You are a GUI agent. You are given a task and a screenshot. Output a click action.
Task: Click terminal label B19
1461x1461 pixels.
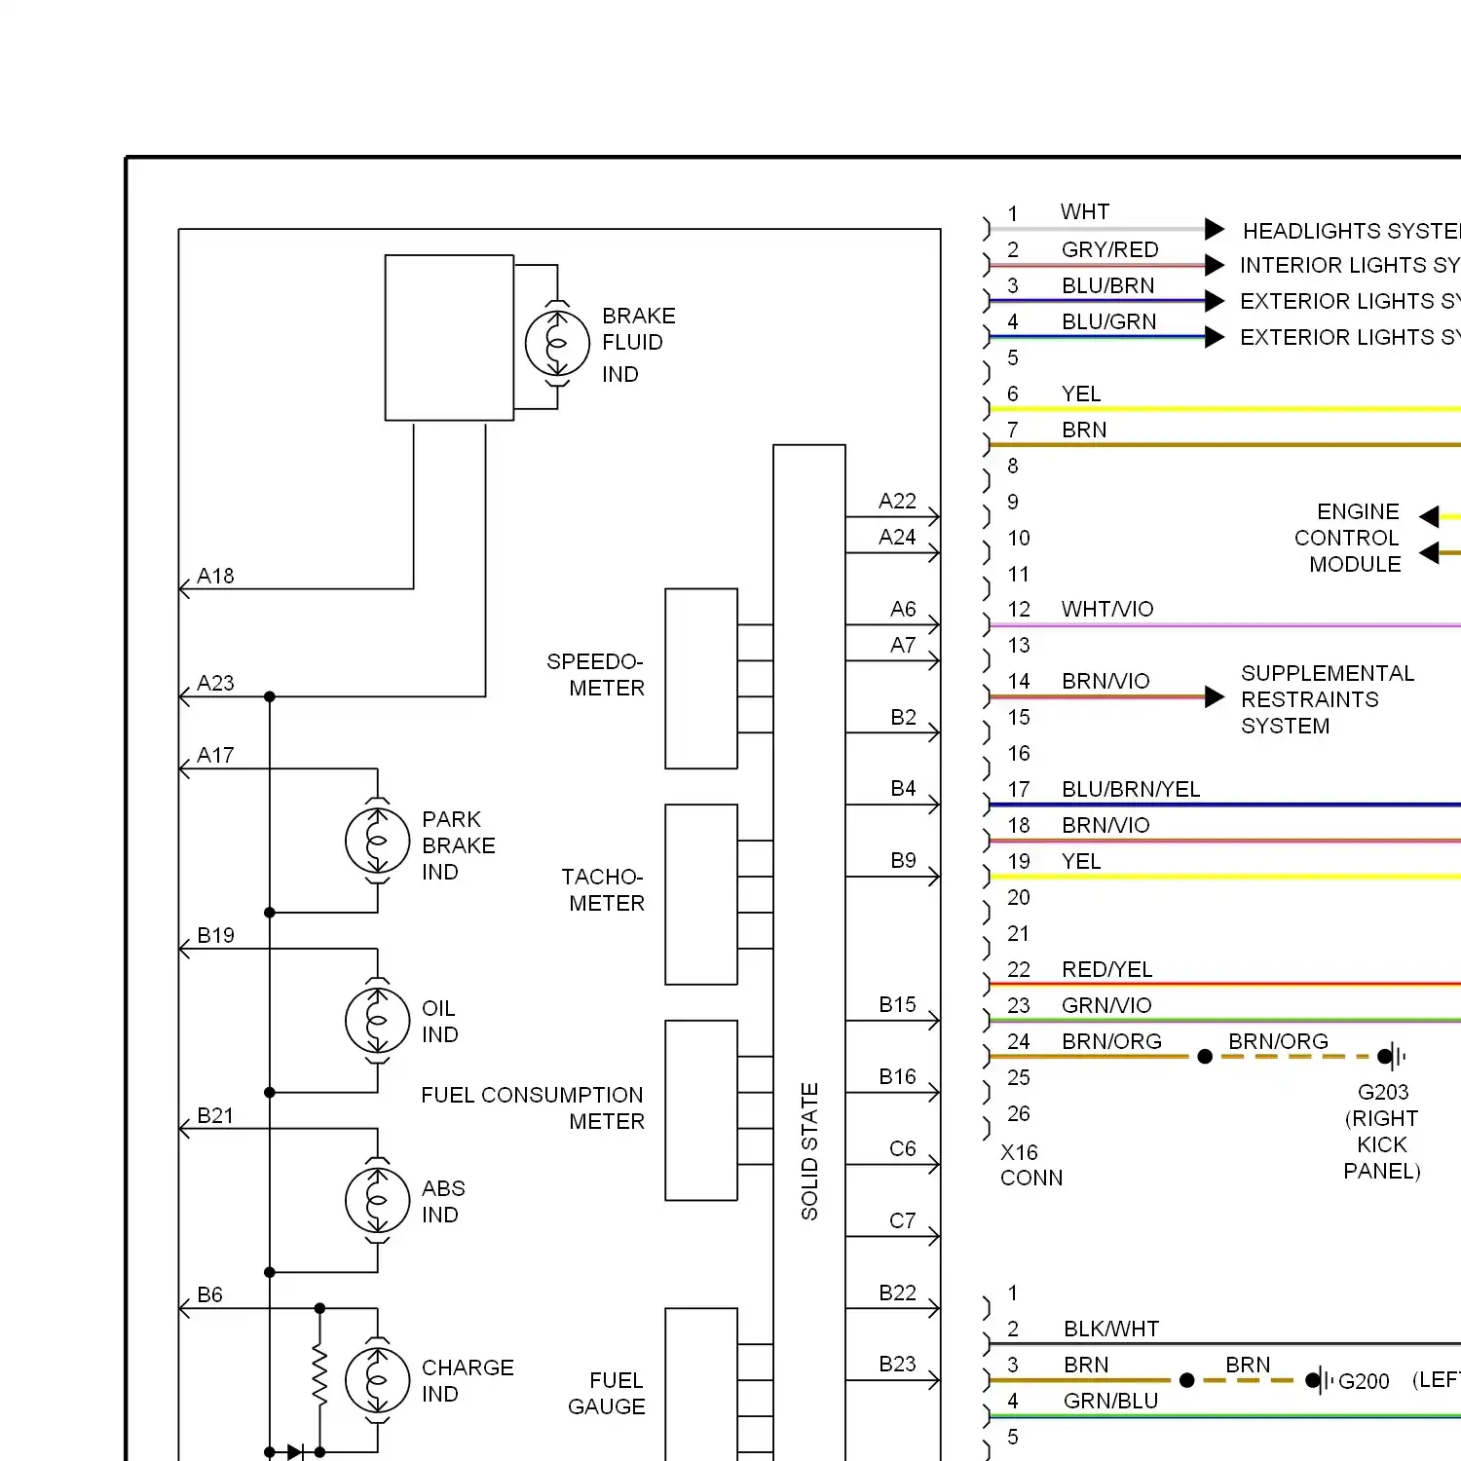(215, 935)
